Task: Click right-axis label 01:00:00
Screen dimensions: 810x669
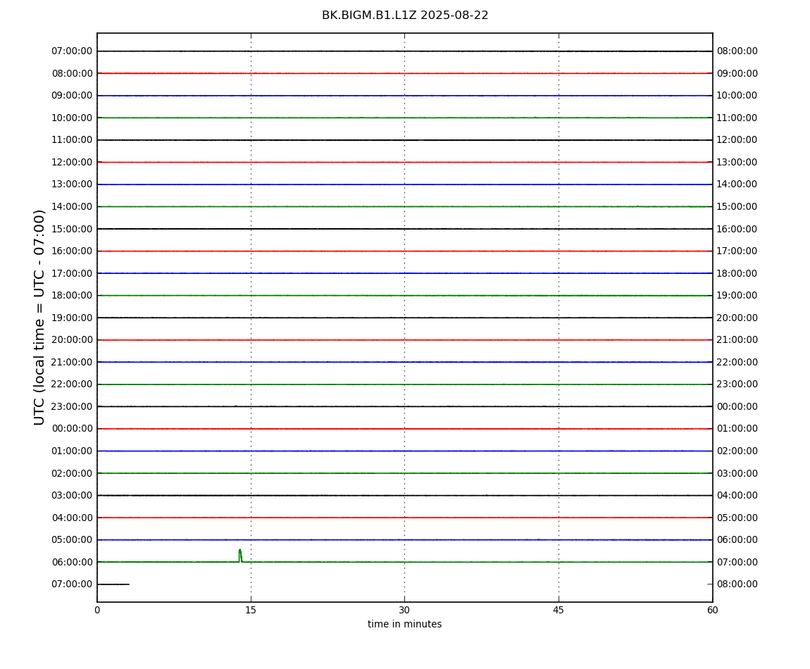Action: (x=737, y=429)
